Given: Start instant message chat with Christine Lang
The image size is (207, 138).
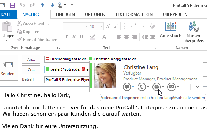Looking at the screenshot, I should tap(127, 87).
